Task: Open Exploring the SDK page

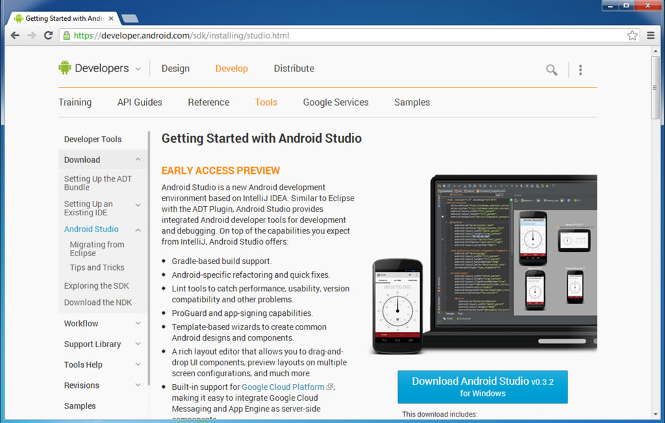Action: click(96, 285)
